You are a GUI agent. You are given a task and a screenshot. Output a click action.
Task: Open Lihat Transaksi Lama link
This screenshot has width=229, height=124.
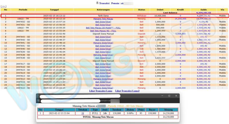(x=100, y=91)
